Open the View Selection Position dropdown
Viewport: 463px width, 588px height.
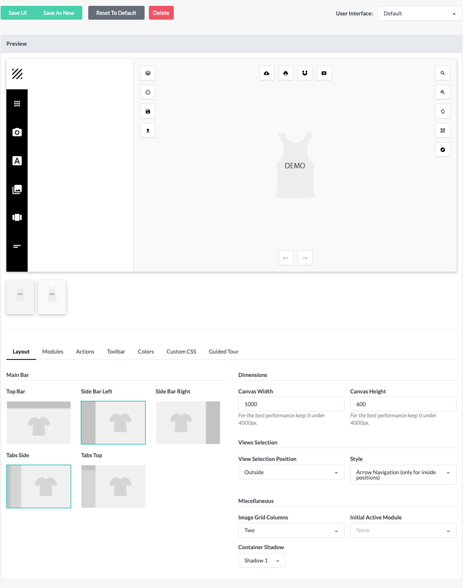(x=291, y=472)
